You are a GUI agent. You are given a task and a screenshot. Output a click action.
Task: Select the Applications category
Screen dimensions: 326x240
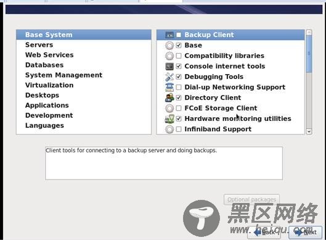click(84, 106)
